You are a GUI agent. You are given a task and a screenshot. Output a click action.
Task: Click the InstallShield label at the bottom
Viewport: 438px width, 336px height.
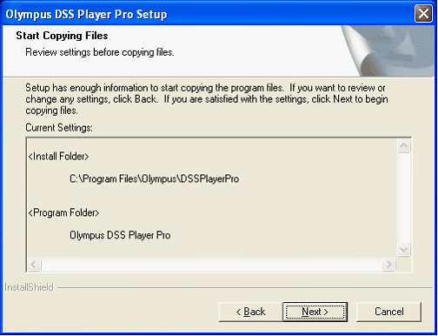[x=29, y=287]
